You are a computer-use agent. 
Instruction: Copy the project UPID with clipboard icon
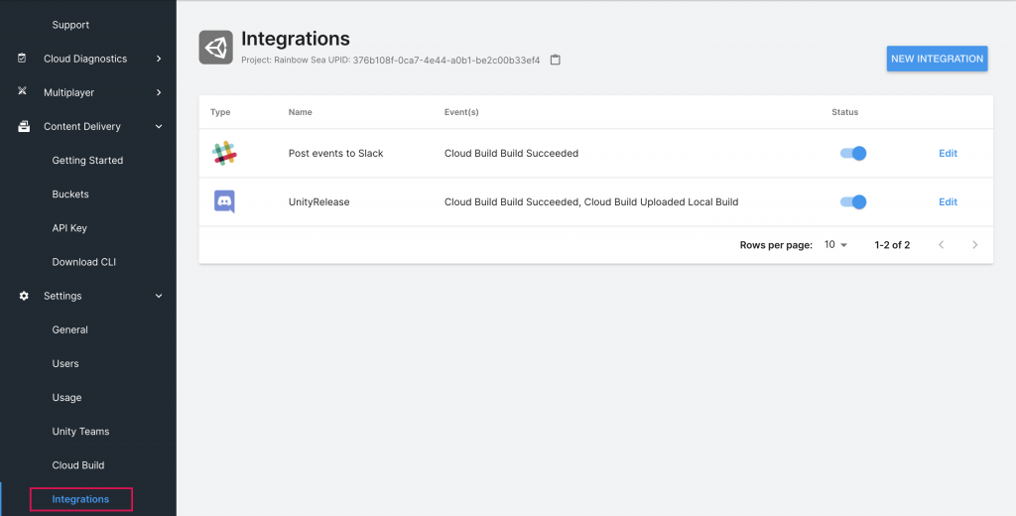point(555,60)
